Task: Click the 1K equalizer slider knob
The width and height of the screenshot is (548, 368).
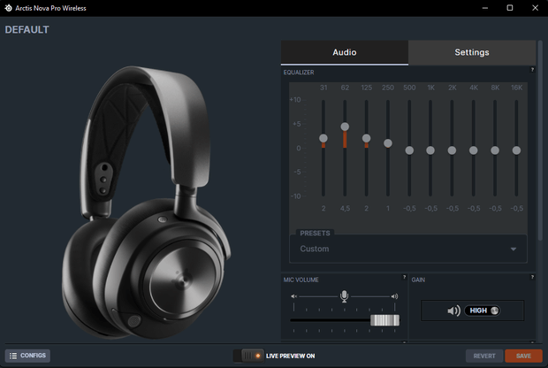Action: pos(430,150)
